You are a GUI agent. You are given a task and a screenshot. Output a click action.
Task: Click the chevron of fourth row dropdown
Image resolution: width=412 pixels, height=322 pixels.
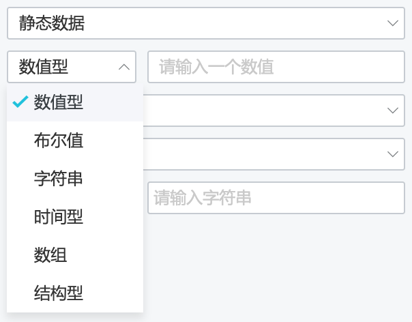[392, 154]
